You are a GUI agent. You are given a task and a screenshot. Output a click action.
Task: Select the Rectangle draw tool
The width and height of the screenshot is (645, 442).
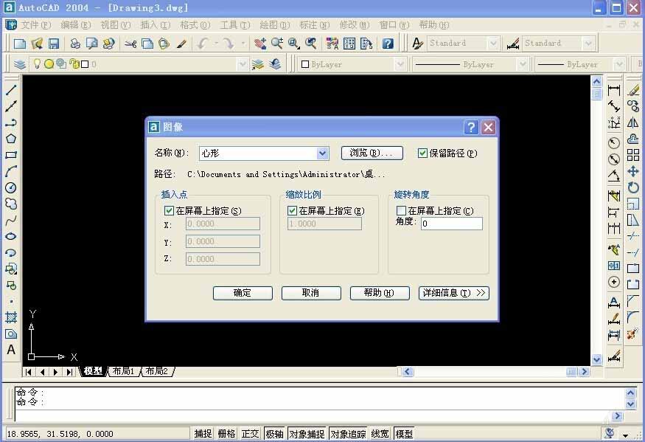point(11,155)
